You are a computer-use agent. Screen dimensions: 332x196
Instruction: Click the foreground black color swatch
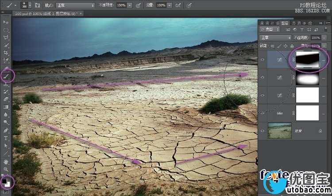[4, 181]
